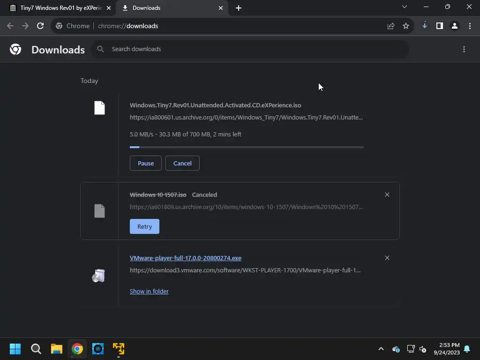Show VMware player file in folder
This screenshot has height=360, width=480.
[149, 291]
